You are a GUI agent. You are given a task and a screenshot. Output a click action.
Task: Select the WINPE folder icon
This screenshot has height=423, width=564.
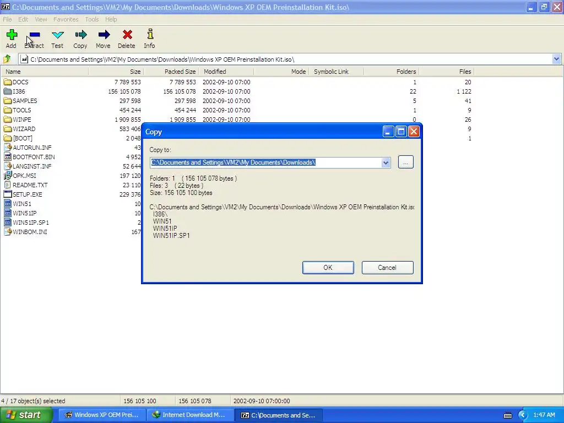[8, 120]
